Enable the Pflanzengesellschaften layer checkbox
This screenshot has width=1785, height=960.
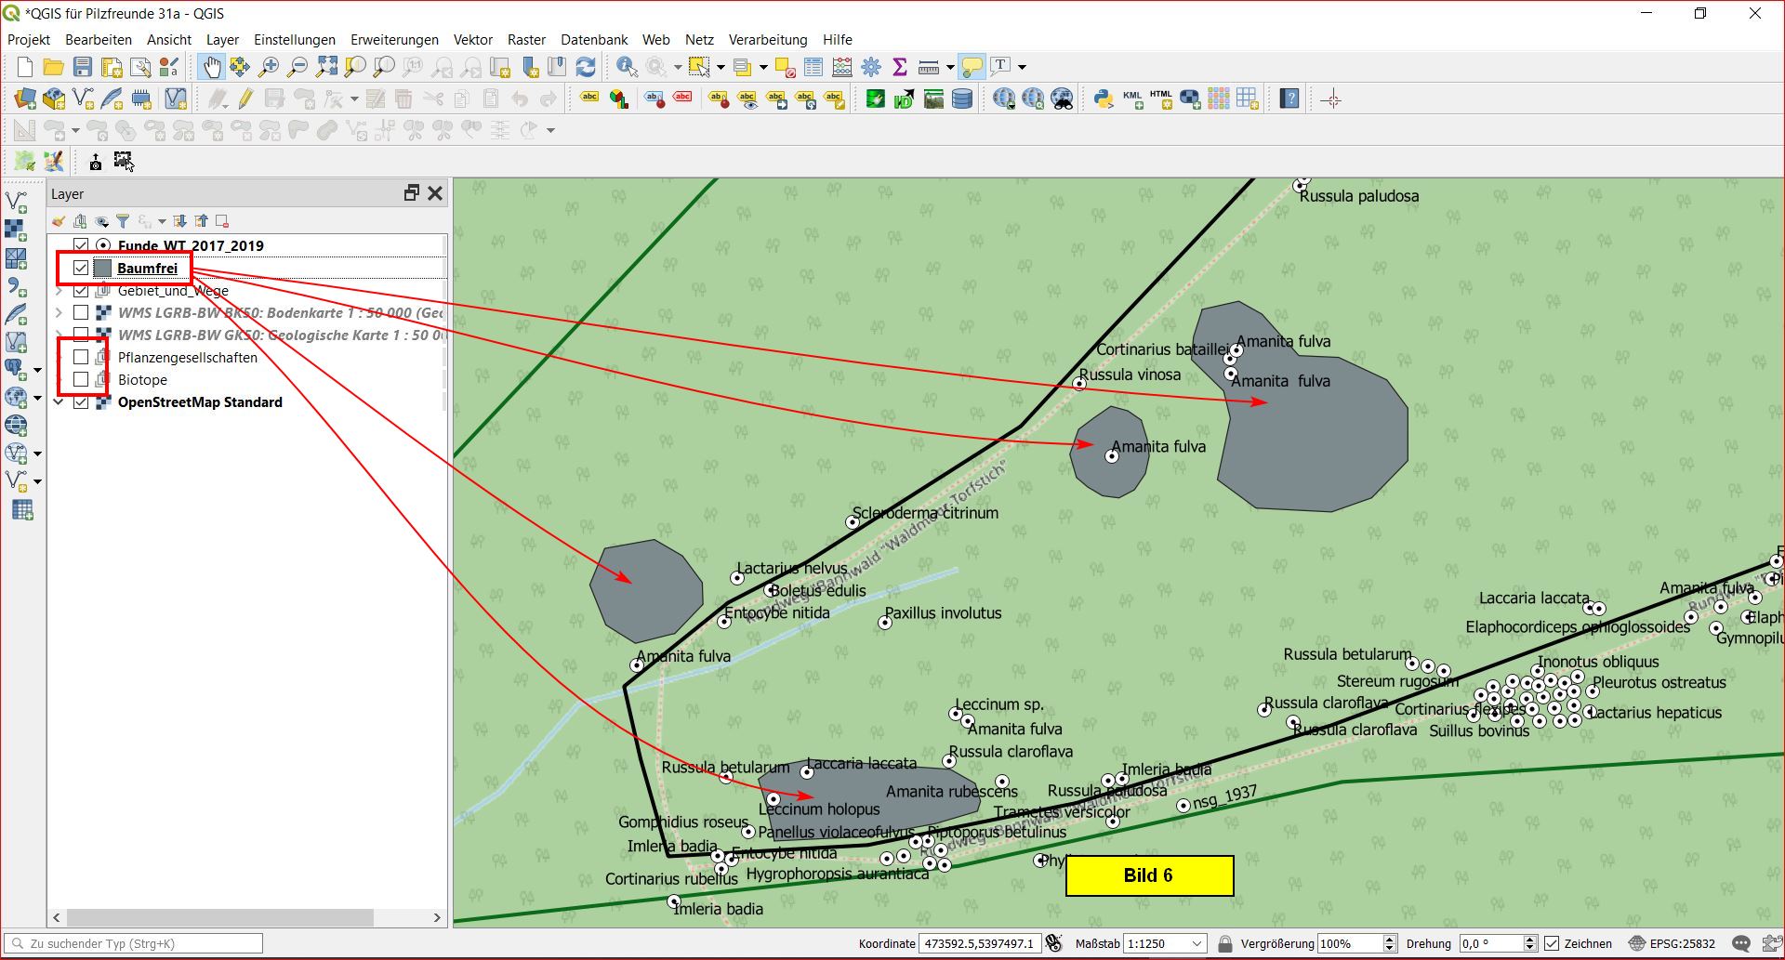81,358
